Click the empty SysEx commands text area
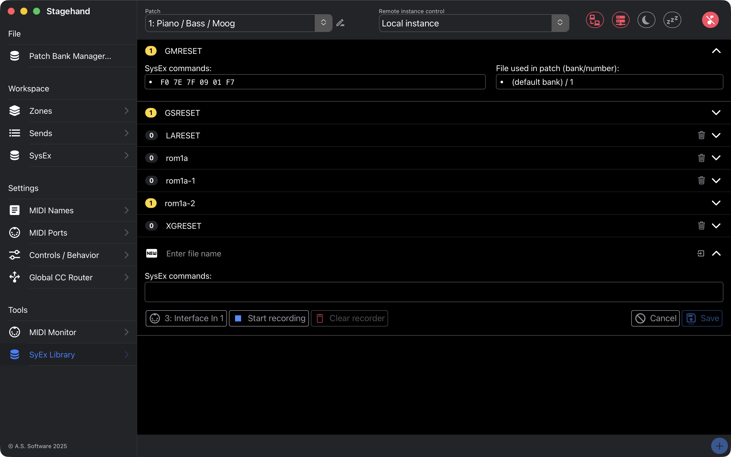 (434, 292)
